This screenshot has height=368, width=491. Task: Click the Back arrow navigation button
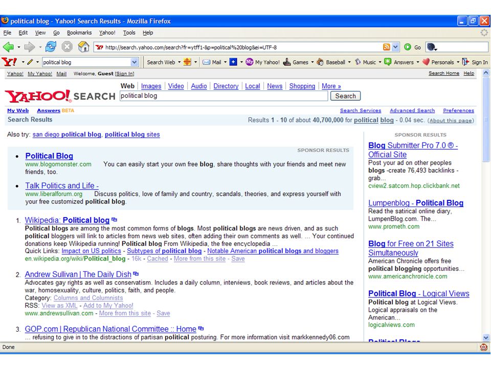tap(8, 47)
